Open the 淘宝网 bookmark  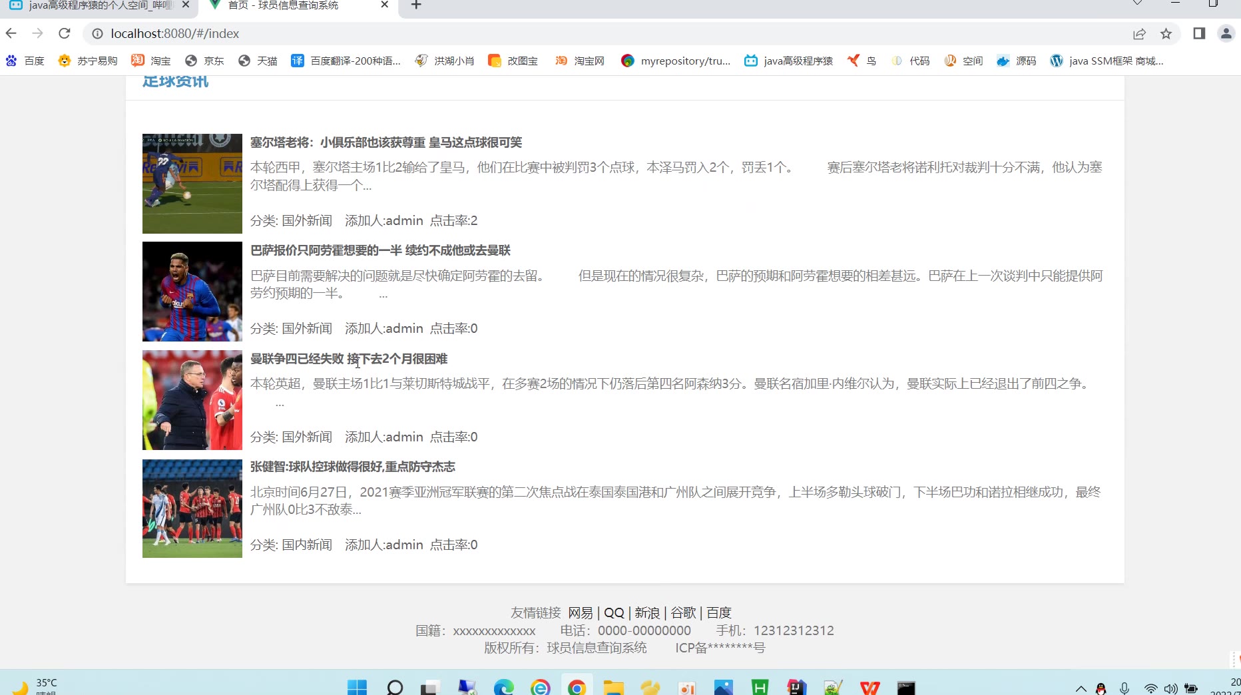pyautogui.click(x=580, y=61)
